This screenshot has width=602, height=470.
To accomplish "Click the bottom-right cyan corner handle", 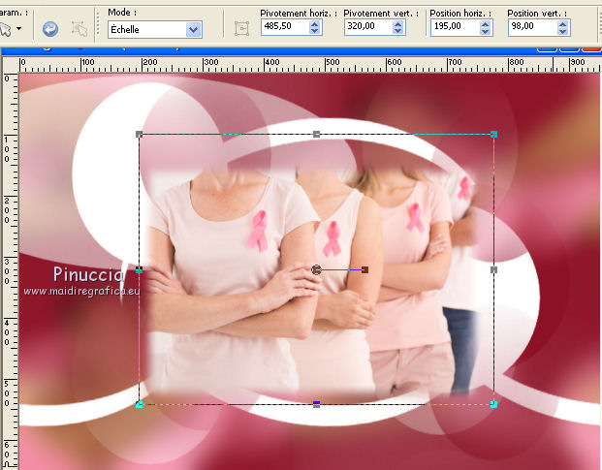I will (x=494, y=404).
